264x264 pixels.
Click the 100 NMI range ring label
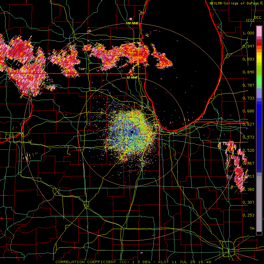click(x=132, y=23)
